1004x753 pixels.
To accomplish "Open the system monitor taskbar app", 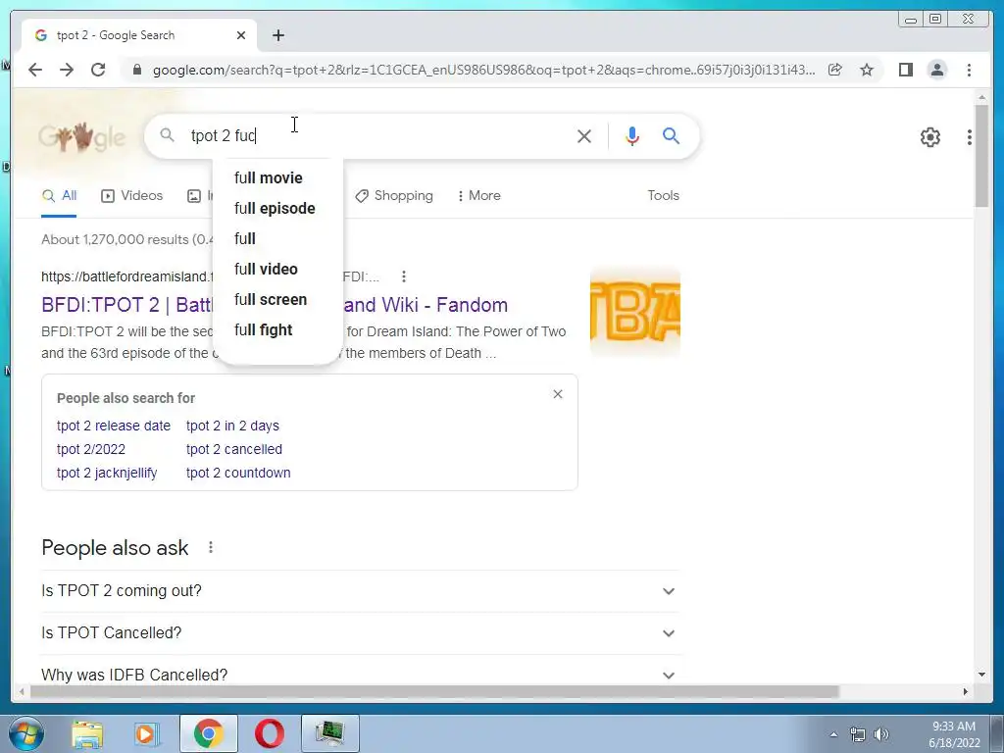I will click(x=329, y=733).
